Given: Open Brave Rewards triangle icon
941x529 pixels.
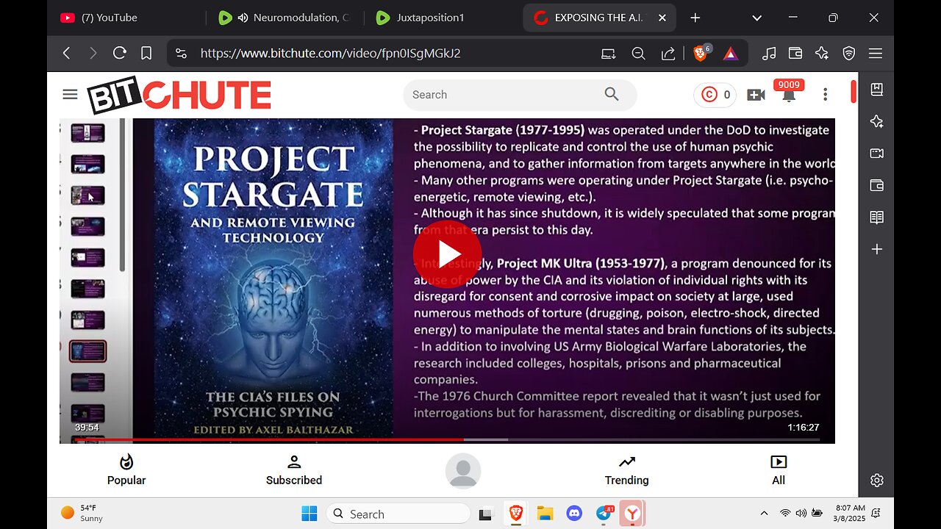Looking at the screenshot, I should [x=731, y=53].
